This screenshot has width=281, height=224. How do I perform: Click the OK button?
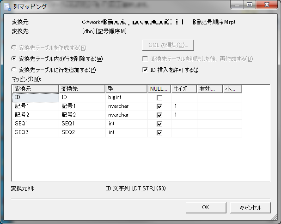point(206,207)
